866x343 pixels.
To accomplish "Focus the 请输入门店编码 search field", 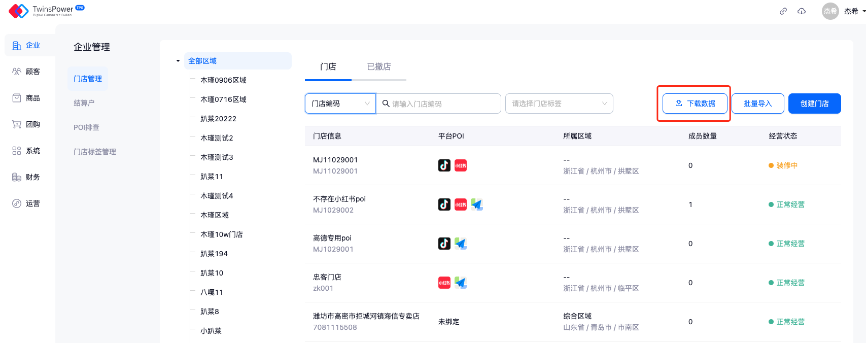I will 441,104.
